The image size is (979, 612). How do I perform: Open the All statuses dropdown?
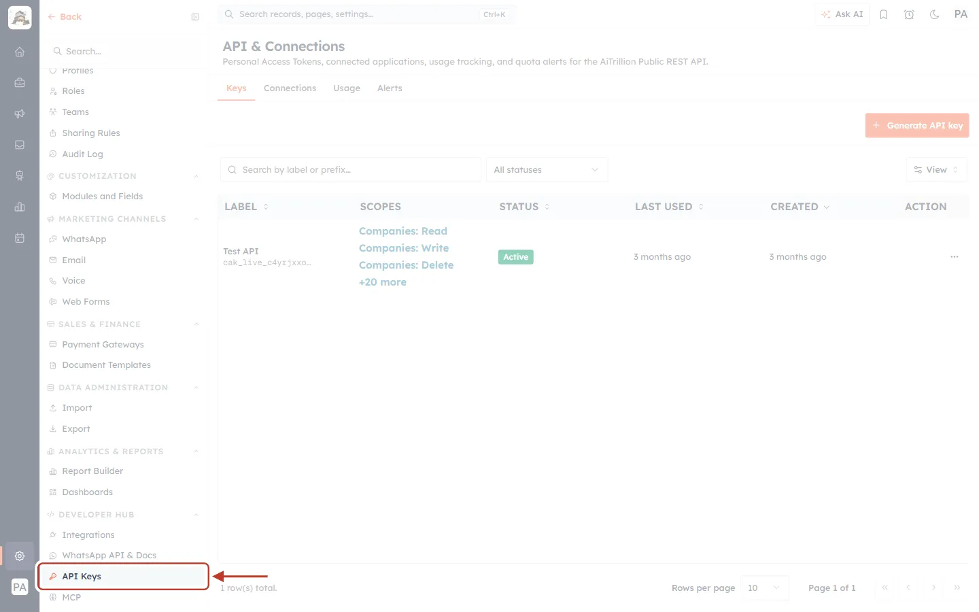point(547,170)
